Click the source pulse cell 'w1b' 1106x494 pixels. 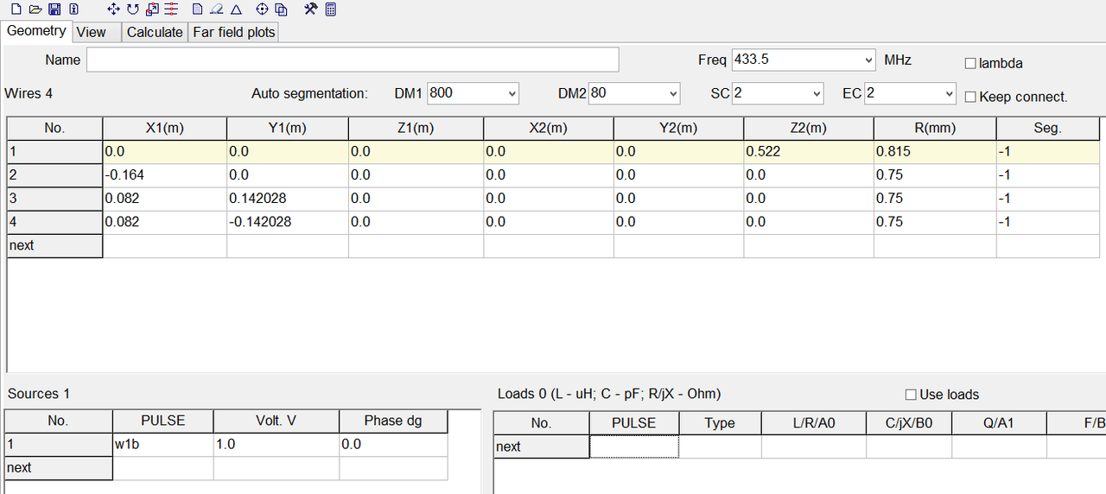pyautogui.click(x=162, y=444)
